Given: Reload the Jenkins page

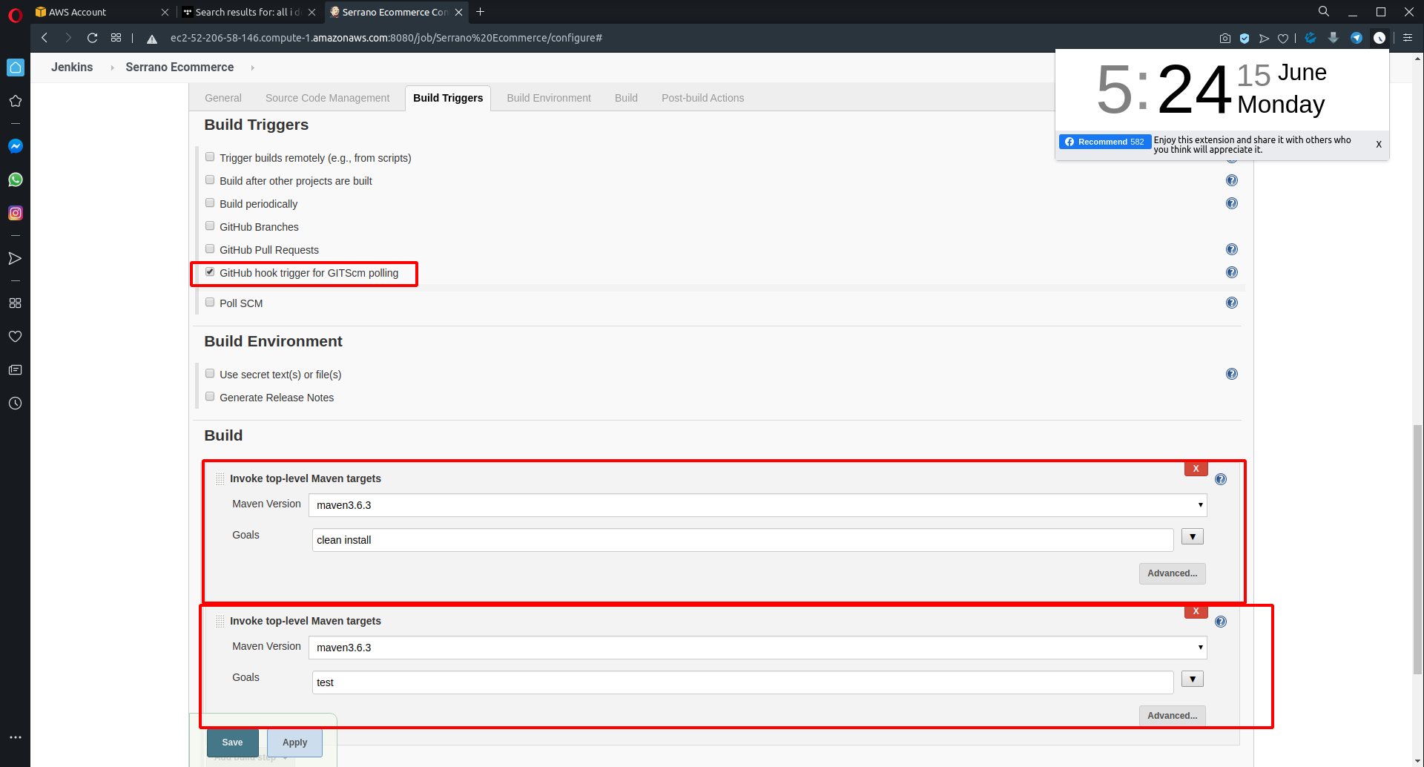Looking at the screenshot, I should point(93,38).
